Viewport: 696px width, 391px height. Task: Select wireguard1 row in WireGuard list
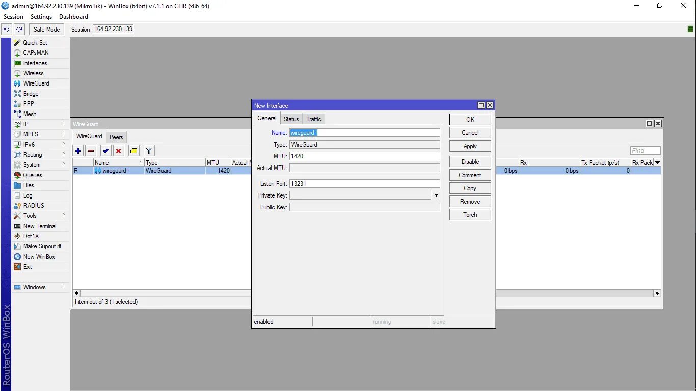[x=162, y=171]
